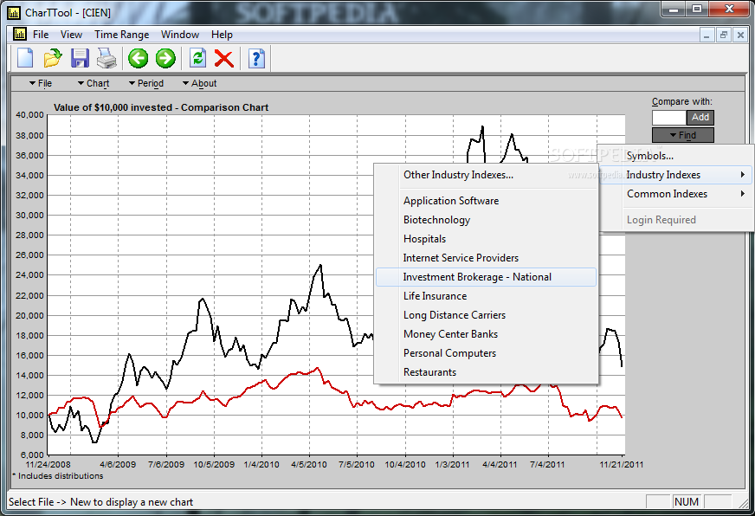Click the 'Compare with:' label
The width and height of the screenshot is (755, 516).
681,101
